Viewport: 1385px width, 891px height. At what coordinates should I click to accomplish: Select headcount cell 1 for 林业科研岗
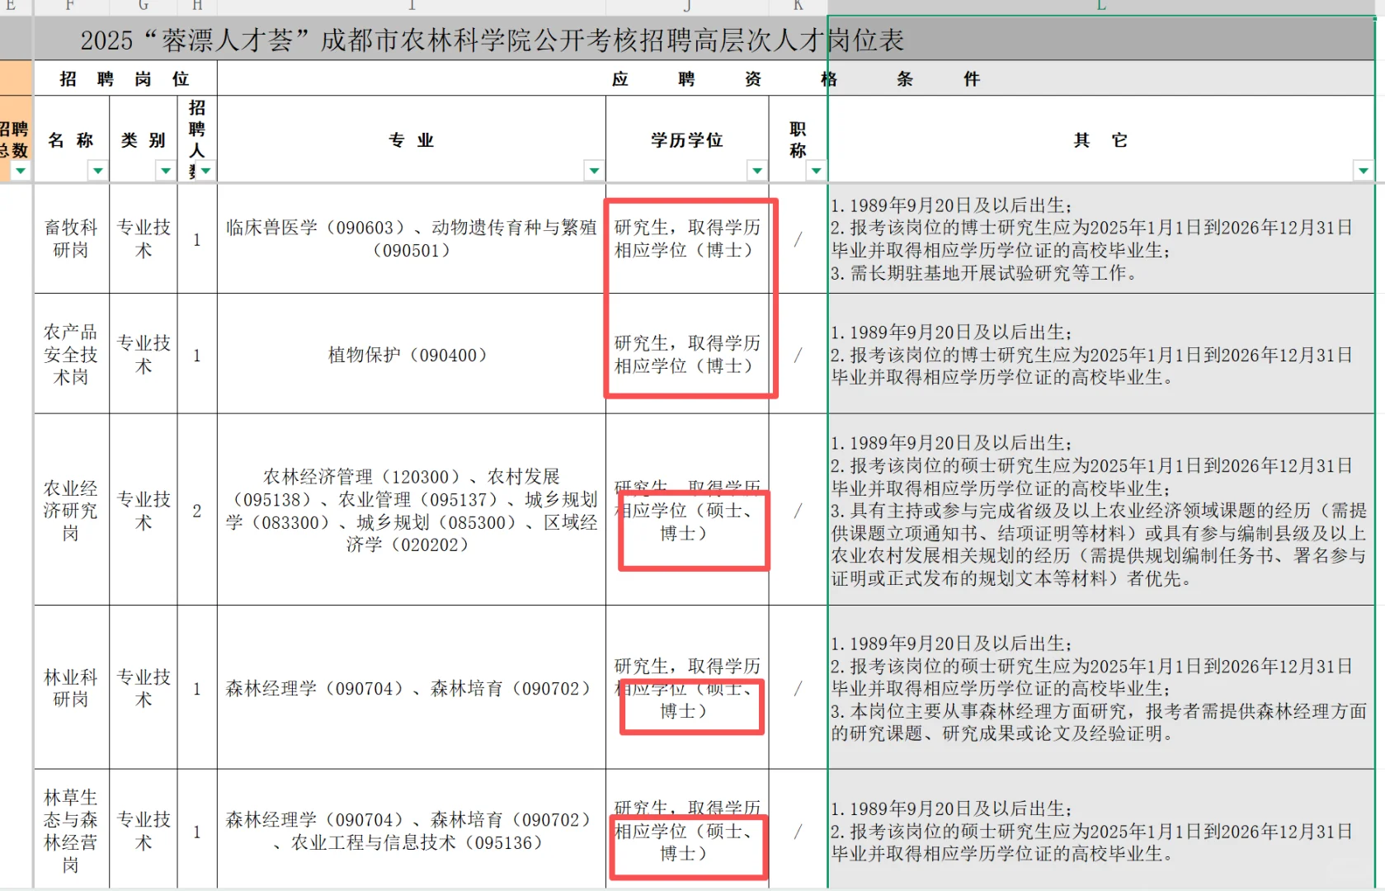click(x=197, y=688)
